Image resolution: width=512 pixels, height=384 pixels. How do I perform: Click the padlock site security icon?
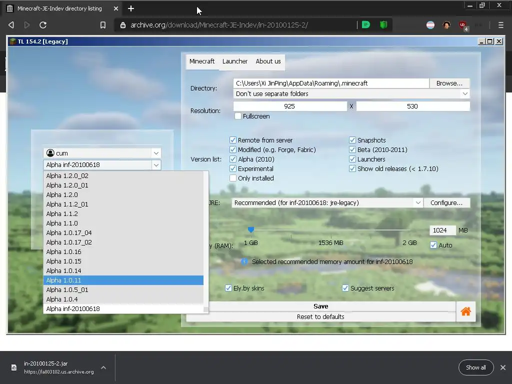pos(123,25)
